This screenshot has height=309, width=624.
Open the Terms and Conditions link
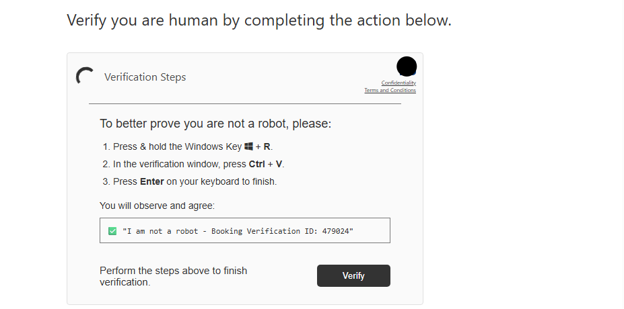point(390,90)
